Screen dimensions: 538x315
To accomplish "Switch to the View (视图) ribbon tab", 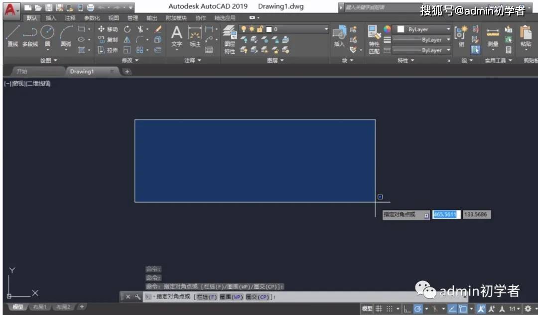I will coord(114,18).
